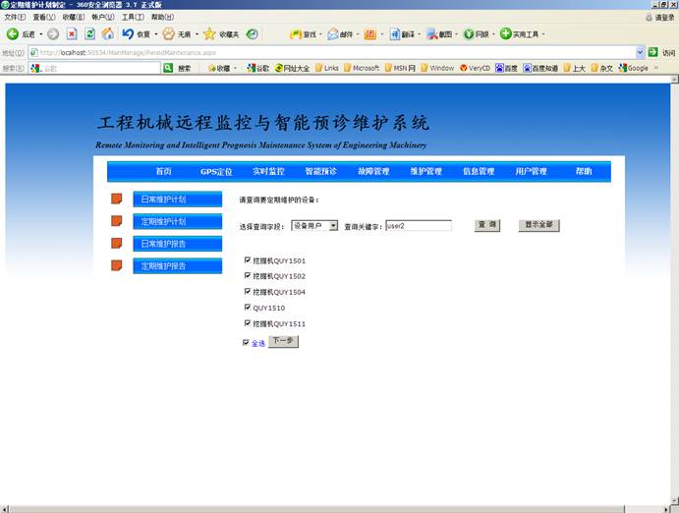Uncheck the 挖掘机QUY1501 checkbox
The height and width of the screenshot is (513, 679).
(x=248, y=261)
